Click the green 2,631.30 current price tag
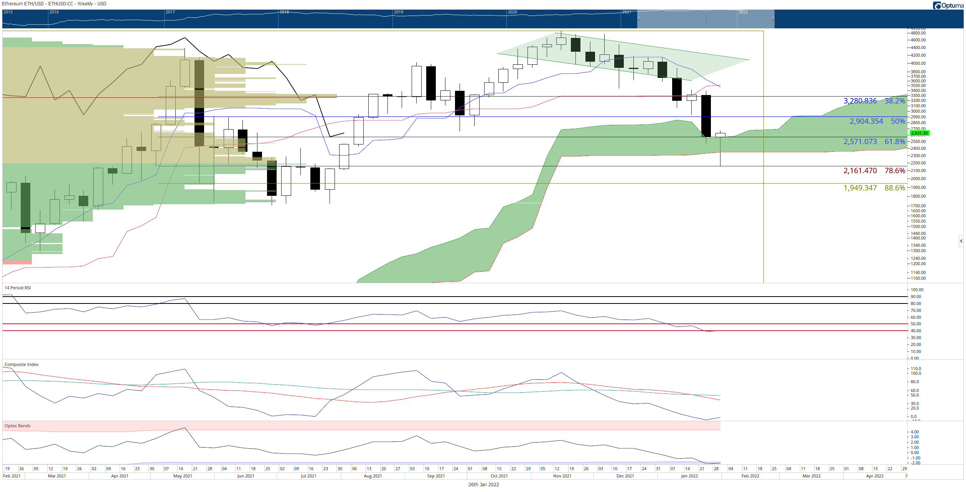The width and height of the screenshot is (966, 492). point(920,133)
